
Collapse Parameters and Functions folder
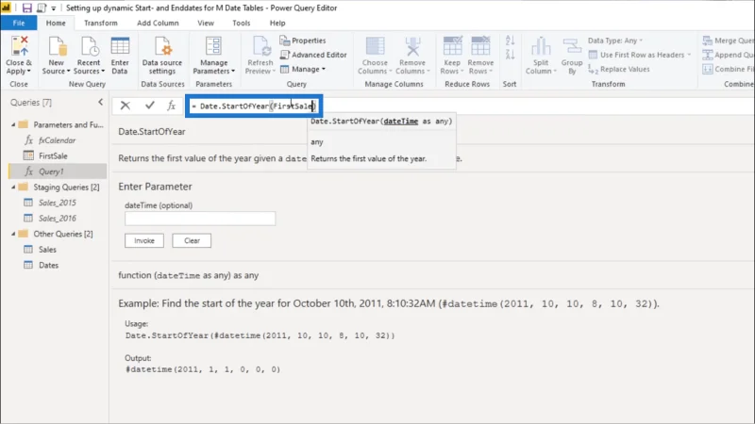pos(13,124)
